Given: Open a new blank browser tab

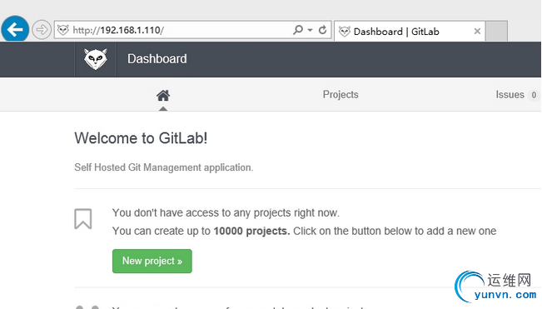Looking at the screenshot, I should coord(496,31).
